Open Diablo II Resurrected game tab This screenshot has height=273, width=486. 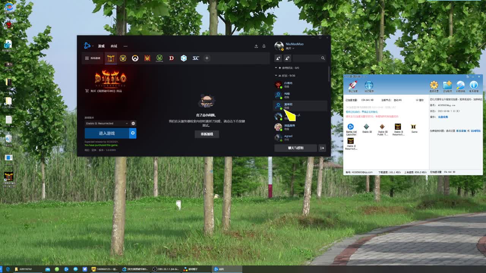pyautogui.click(x=111, y=58)
